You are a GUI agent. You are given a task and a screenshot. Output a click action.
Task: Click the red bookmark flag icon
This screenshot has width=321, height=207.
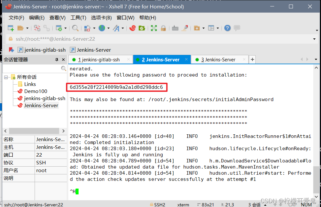coord(11,50)
